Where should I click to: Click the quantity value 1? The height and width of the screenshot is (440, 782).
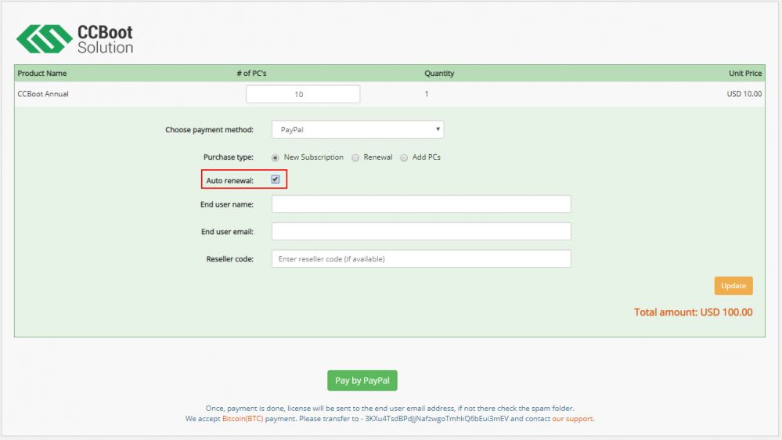point(427,94)
